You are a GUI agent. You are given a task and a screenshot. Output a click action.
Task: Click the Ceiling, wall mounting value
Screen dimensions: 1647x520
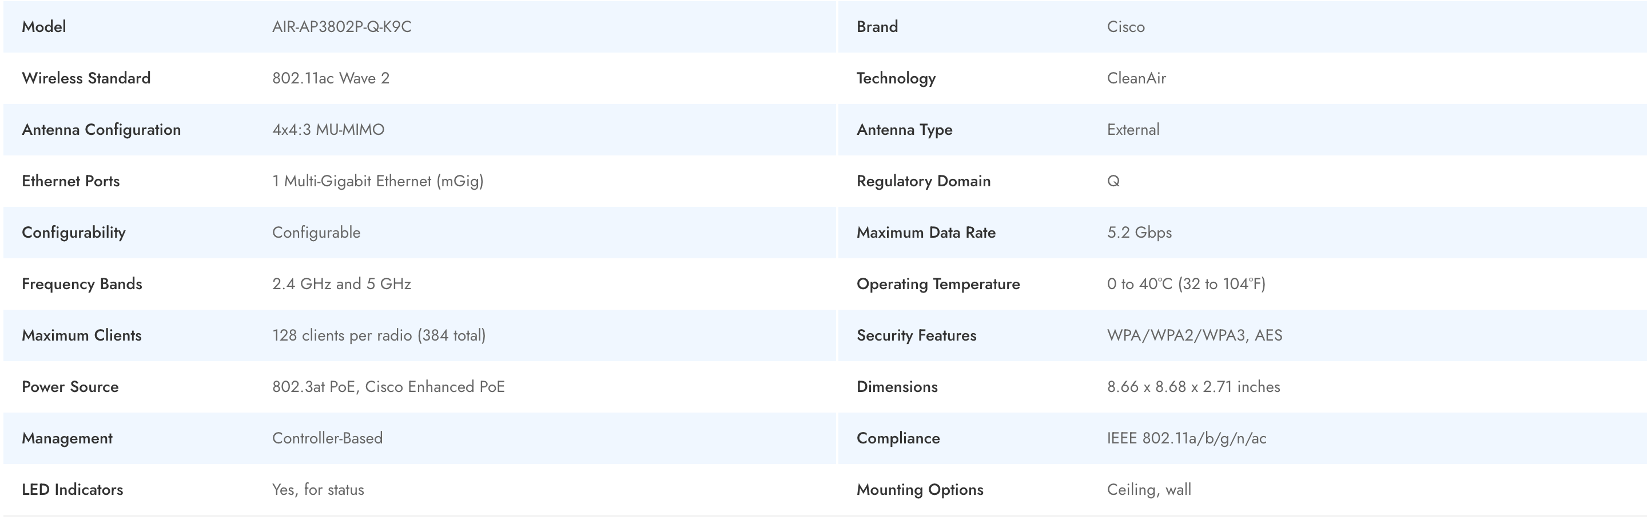(x=1149, y=489)
